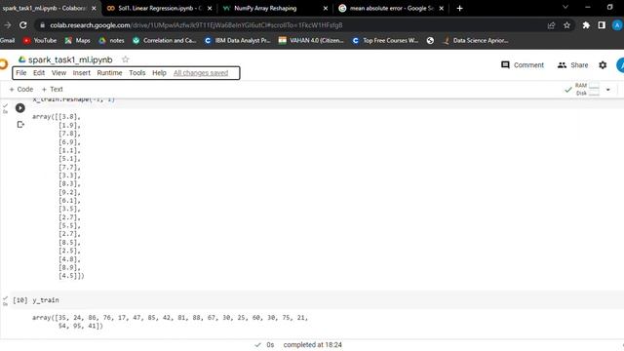Share this page icon in address bar
The image size is (624, 351).
click(551, 25)
